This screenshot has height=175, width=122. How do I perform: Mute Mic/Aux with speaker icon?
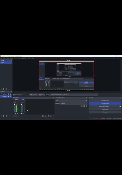(22, 113)
